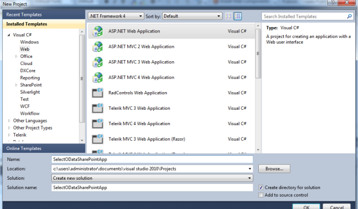Select the RadControls Web Application icon
Viewport: 358px width, 209px height.
click(97, 93)
